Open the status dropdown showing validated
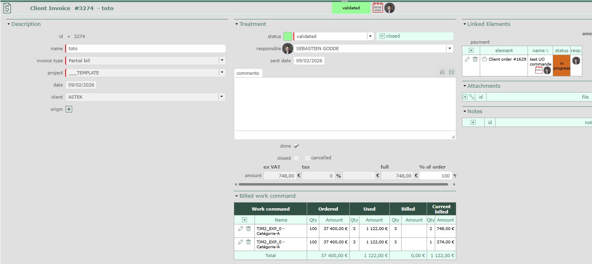Screen dimensions: 592x264 point(370,36)
